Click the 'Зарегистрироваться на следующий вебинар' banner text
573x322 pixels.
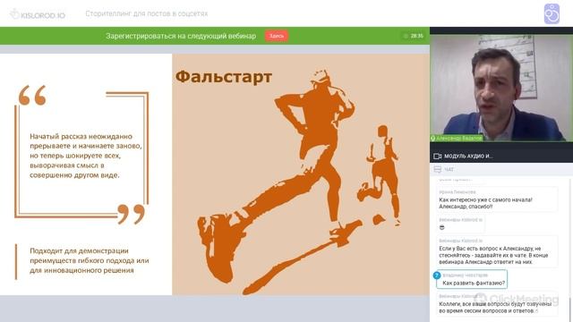point(181,36)
